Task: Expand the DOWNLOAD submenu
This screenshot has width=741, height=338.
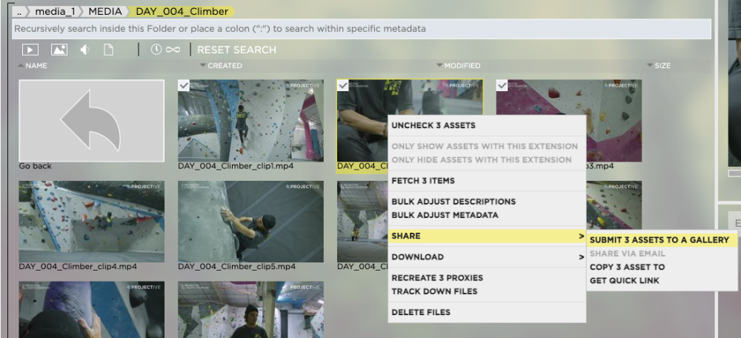Action: pyautogui.click(x=488, y=256)
